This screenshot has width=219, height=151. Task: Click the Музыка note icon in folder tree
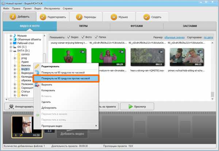coord(15,35)
